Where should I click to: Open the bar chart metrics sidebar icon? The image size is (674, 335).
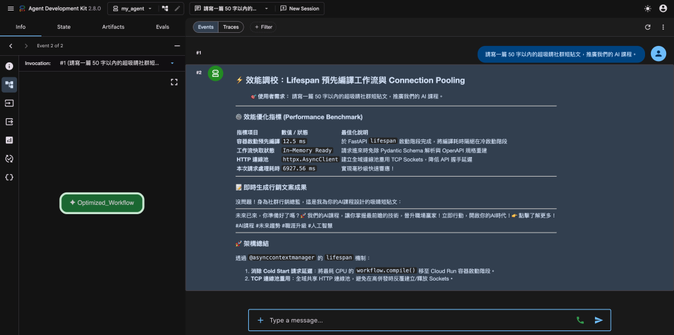pyautogui.click(x=9, y=141)
